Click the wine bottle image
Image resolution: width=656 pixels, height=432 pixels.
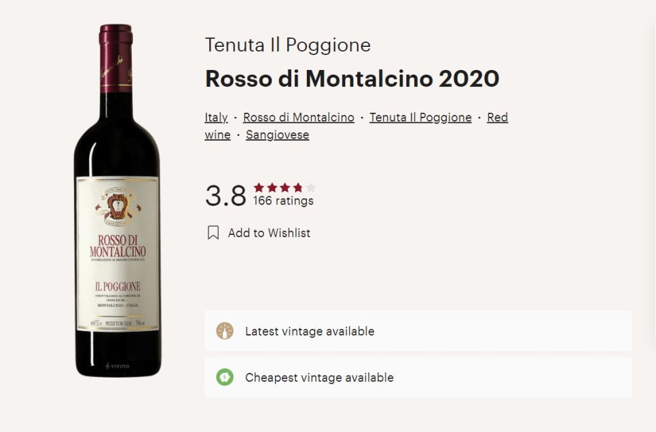tap(117, 200)
